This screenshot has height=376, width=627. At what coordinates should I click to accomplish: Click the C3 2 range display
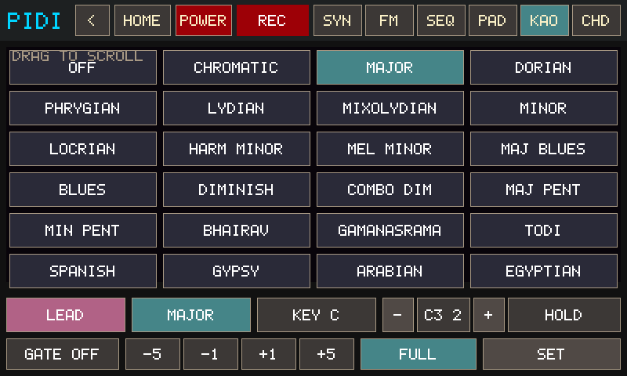(443, 315)
